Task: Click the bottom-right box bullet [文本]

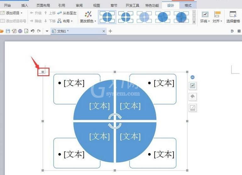Action: (164, 154)
